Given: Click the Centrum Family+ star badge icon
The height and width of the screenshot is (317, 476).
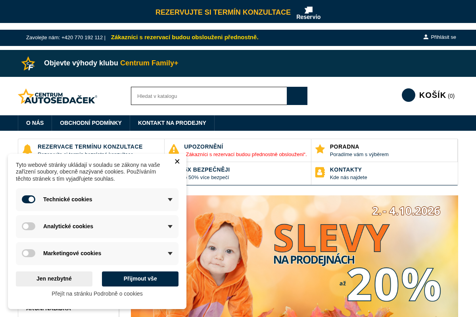Looking at the screenshot, I should (x=28, y=63).
